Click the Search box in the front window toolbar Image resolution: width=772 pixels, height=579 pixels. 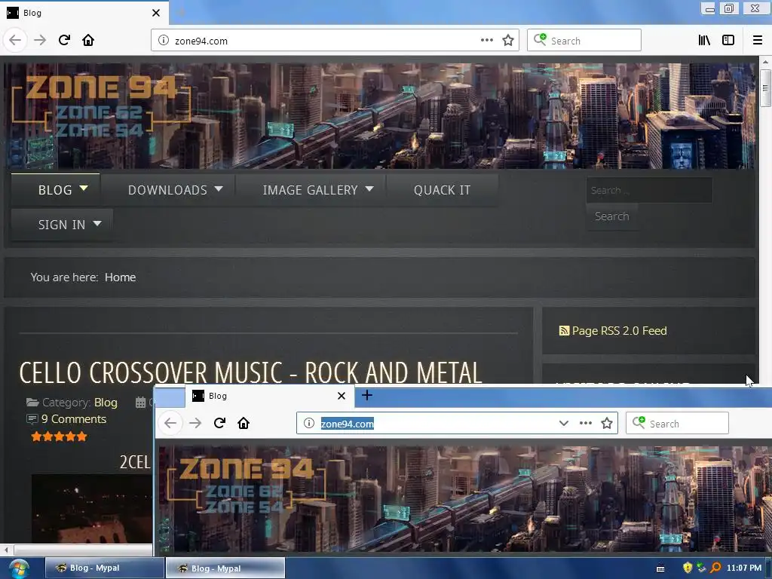(677, 423)
